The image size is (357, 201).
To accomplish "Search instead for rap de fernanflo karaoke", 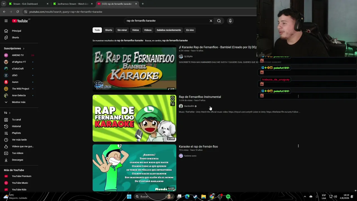I will (x=175, y=40).
